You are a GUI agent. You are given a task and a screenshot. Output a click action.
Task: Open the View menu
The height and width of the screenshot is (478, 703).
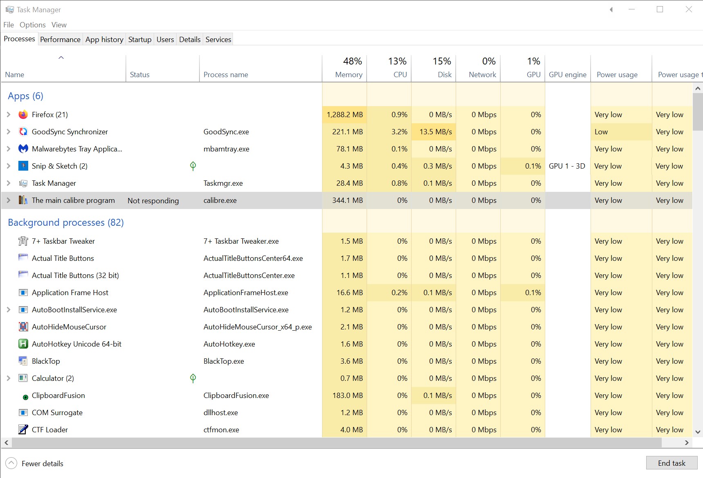pyautogui.click(x=59, y=25)
